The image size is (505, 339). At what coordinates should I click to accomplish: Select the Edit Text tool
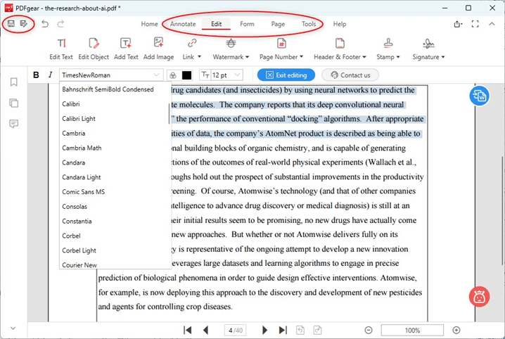click(x=61, y=49)
